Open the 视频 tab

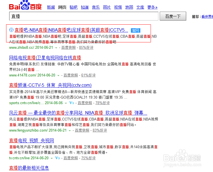[118, 7]
